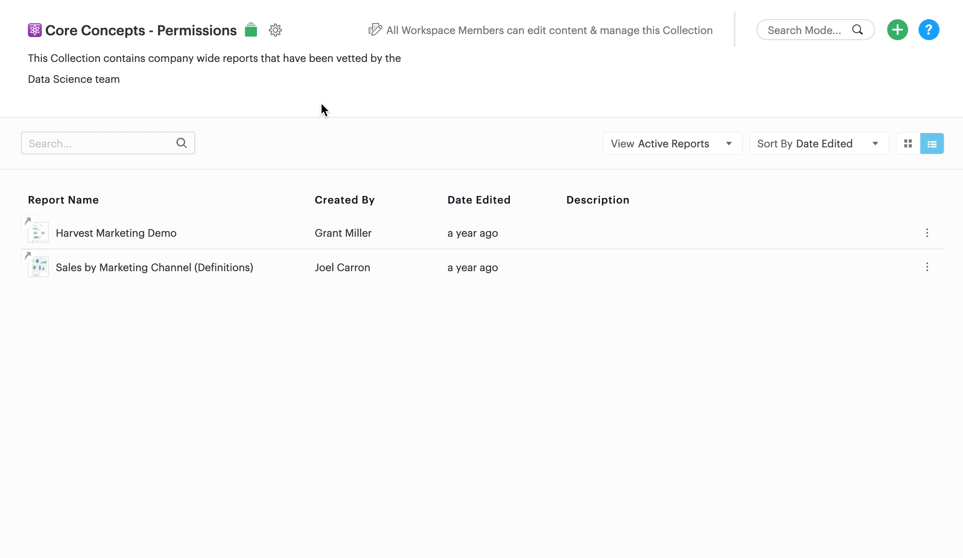Image resolution: width=963 pixels, height=558 pixels.
Task: Open the help question mark icon
Action: point(929,30)
